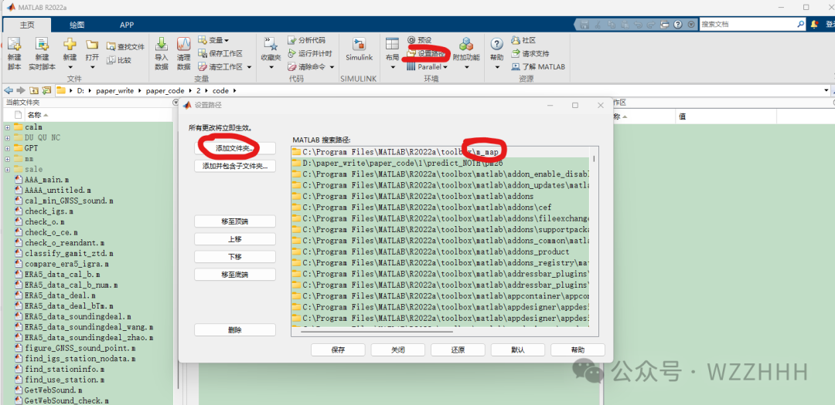Click the help question-mark icon in quick access bar

coord(677,25)
